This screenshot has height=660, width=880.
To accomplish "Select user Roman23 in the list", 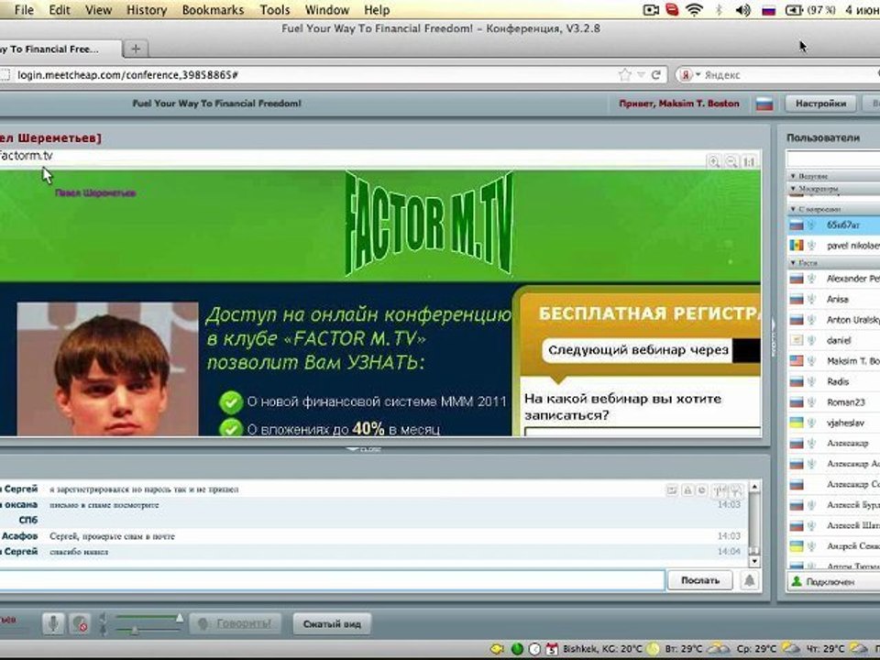I will click(833, 401).
